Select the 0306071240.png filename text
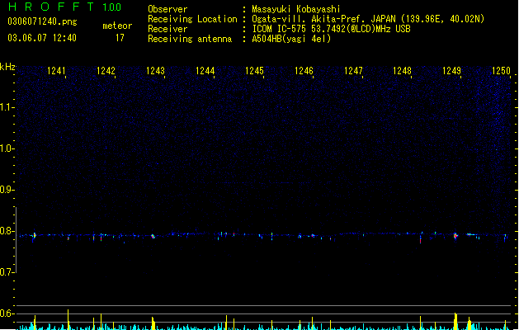 [x=42, y=21]
